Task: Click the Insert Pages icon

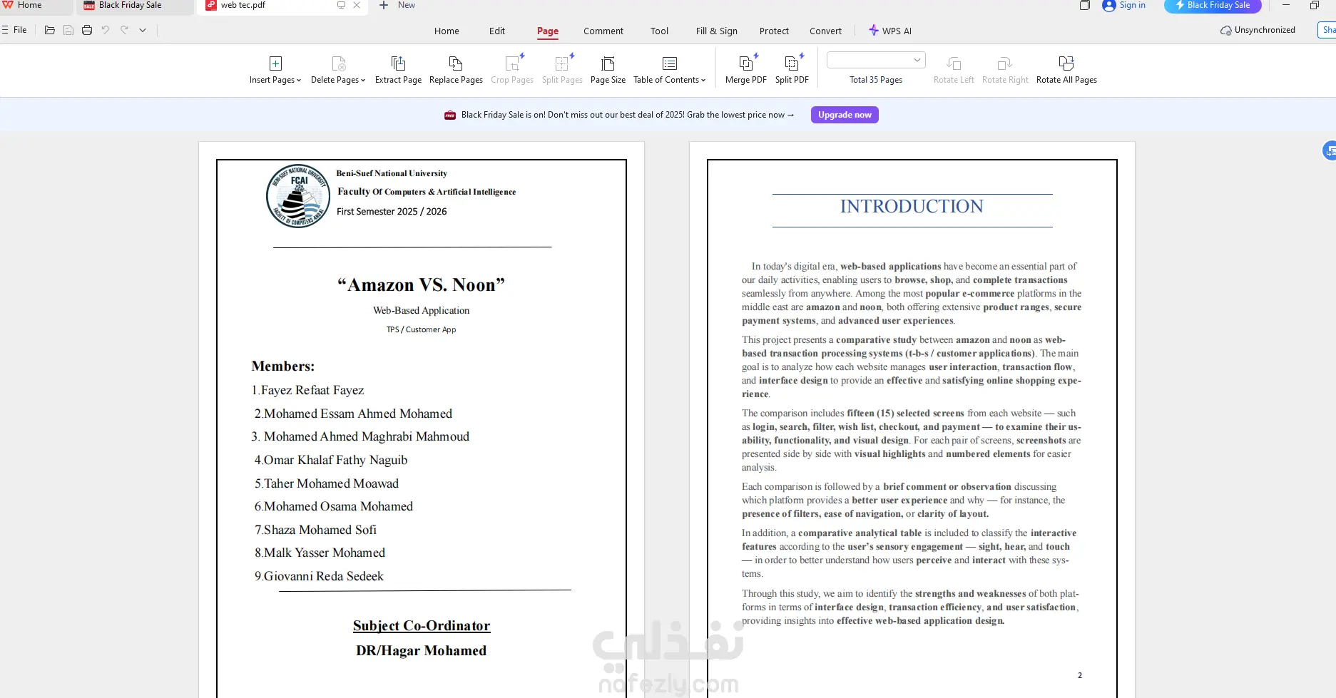Action: click(275, 63)
